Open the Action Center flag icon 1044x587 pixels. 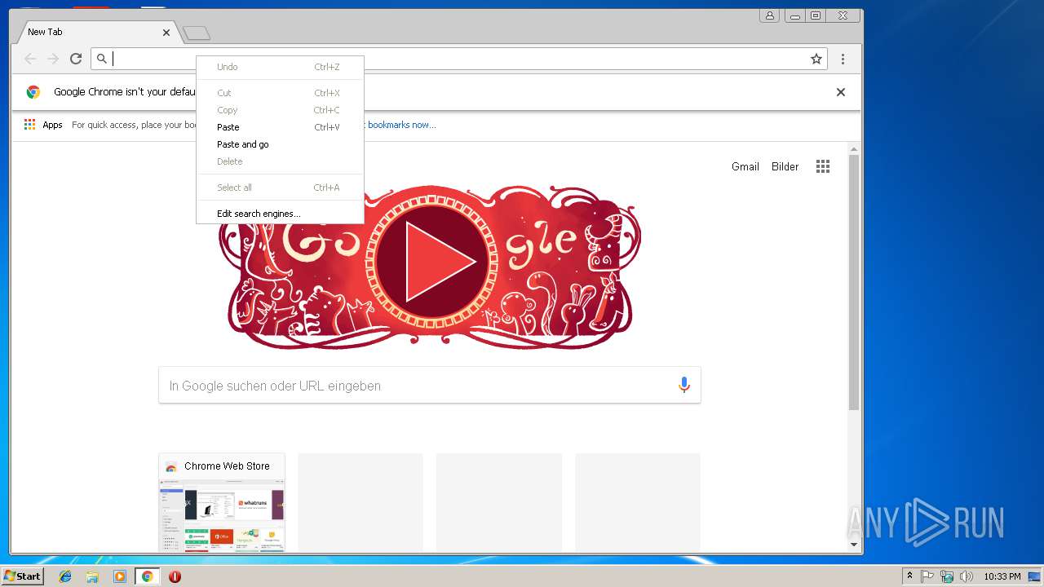[x=928, y=576]
